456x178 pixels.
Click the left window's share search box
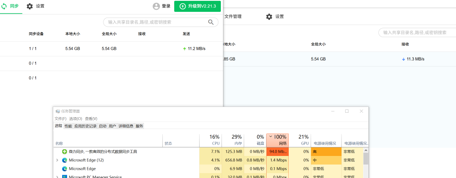[161, 22]
